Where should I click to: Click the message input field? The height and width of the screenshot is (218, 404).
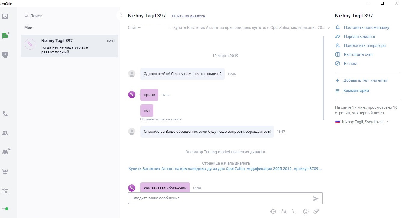coord(220,198)
